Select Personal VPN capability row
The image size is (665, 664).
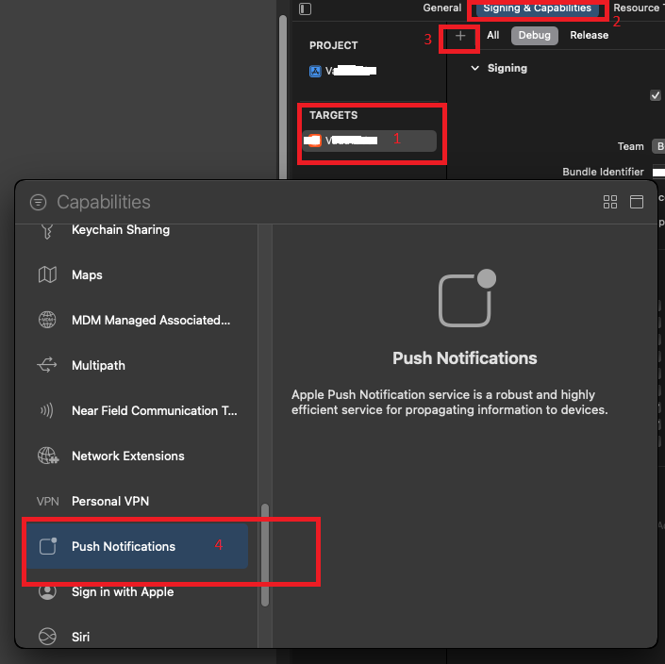(x=137, y=501)
